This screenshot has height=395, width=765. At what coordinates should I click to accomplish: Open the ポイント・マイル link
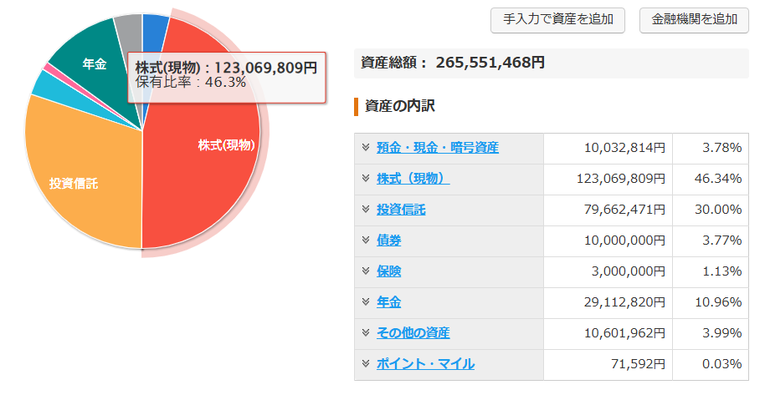point(425,364)
